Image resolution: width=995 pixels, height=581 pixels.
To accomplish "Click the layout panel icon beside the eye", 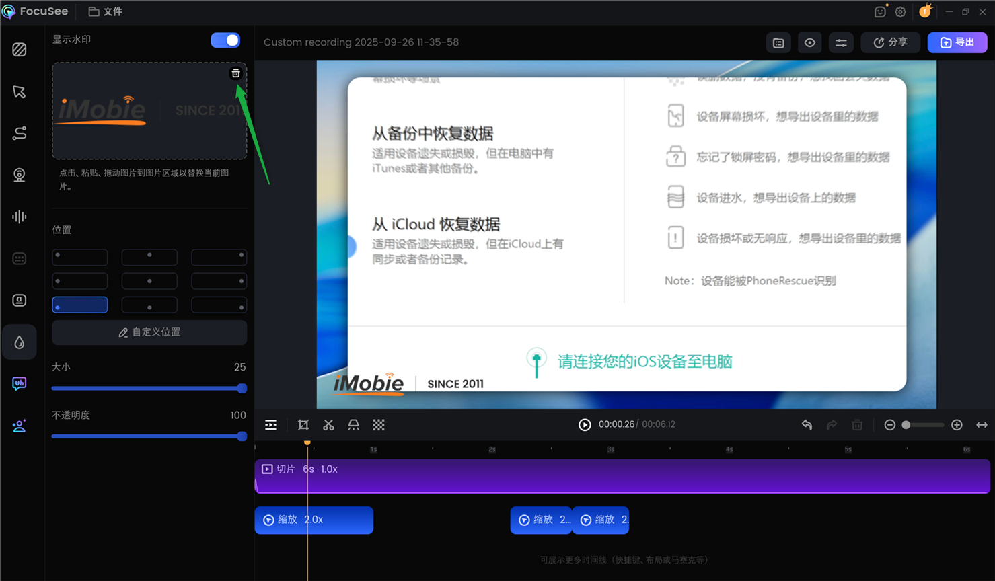I will point(778,42).
